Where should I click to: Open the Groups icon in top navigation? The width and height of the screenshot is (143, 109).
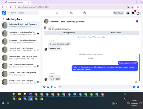[85, 13]
